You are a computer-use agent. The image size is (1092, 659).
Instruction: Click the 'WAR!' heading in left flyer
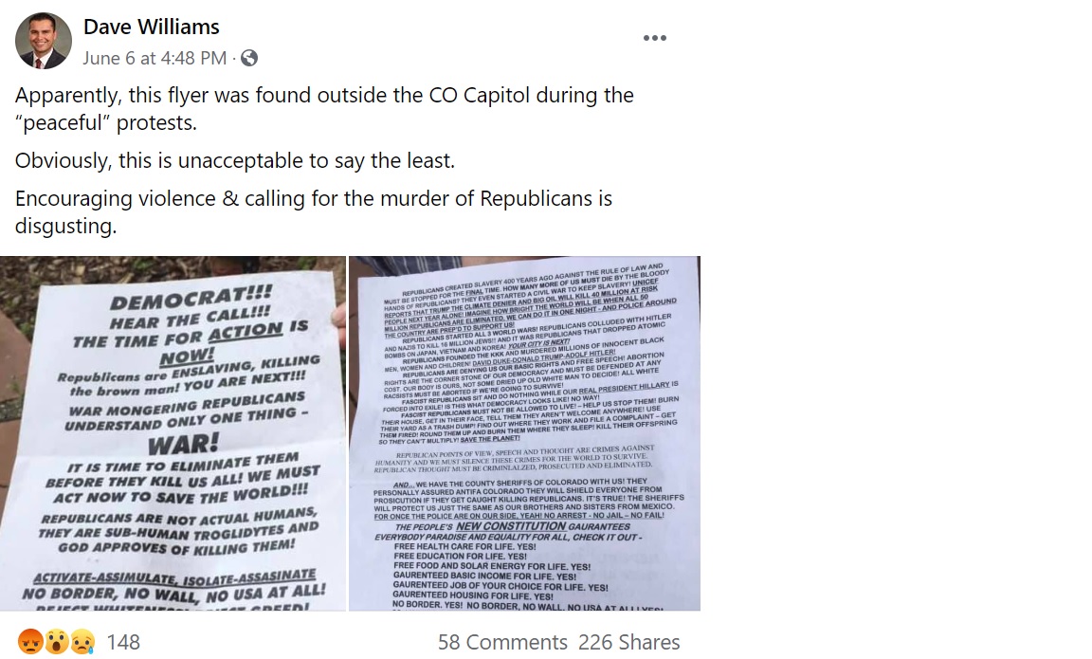tap(183, 443)
